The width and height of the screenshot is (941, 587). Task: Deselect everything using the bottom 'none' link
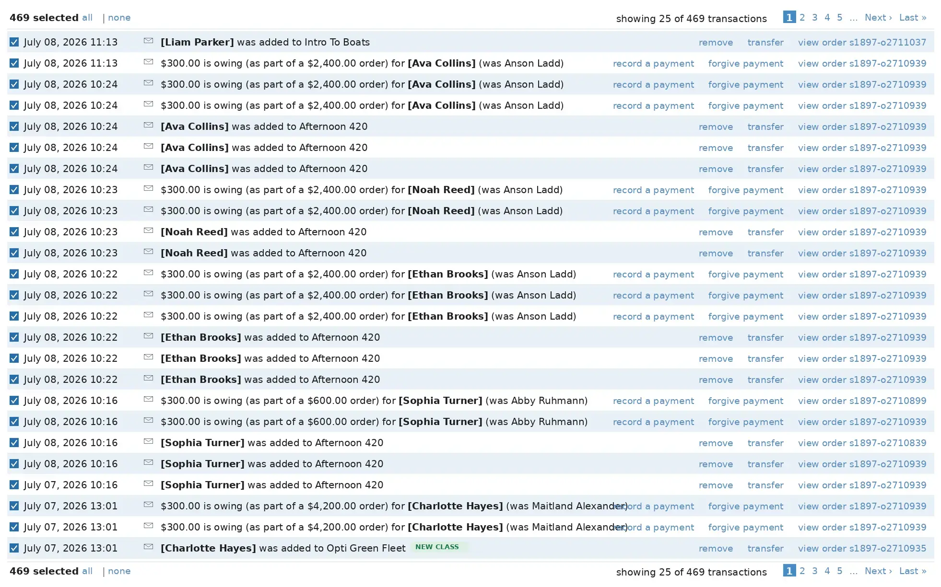pos(119,571)
